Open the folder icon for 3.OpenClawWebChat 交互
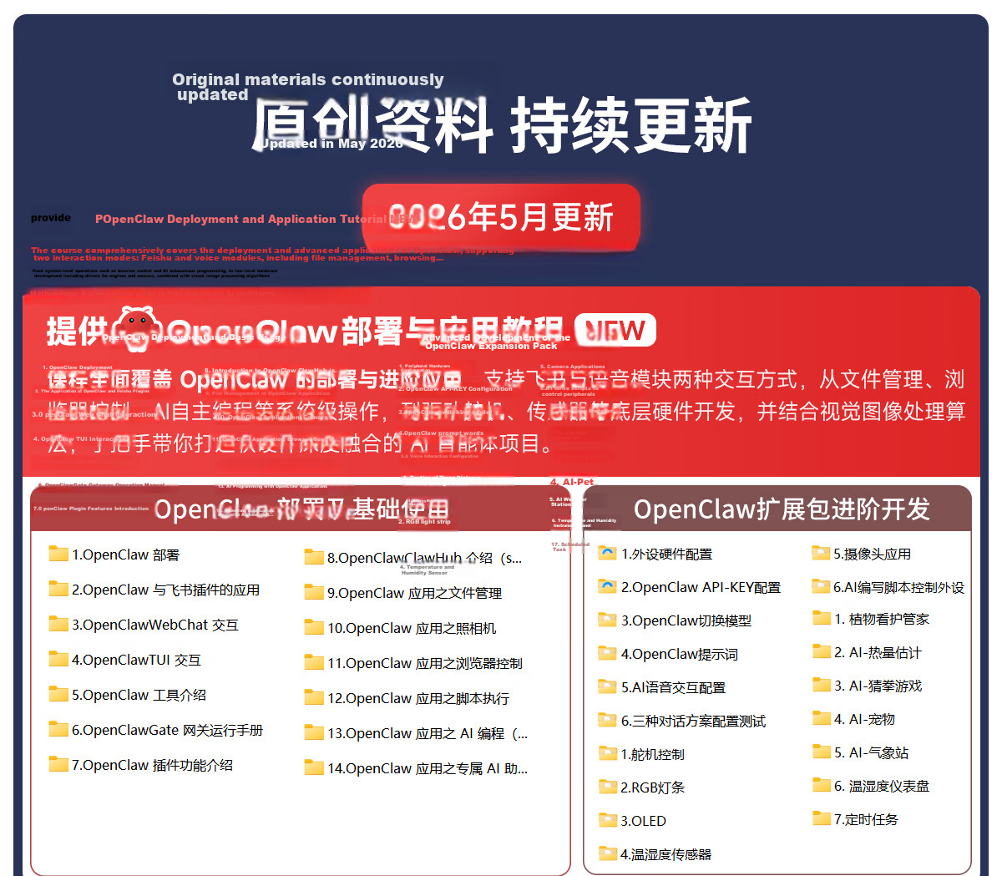The image size is (1002, 876). (58, 624)
